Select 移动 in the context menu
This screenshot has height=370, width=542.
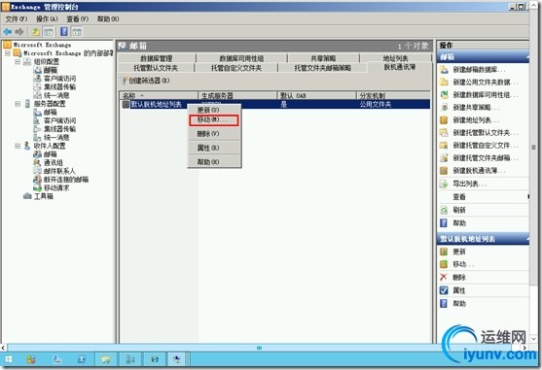[214, 119]
